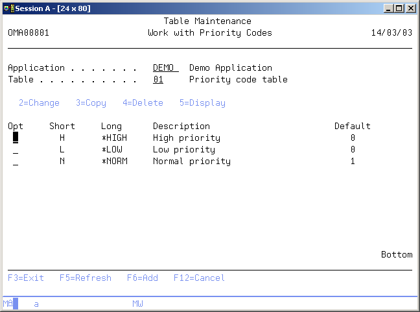Click the 5=Display option label
The image size is (420, 312).
202,102
